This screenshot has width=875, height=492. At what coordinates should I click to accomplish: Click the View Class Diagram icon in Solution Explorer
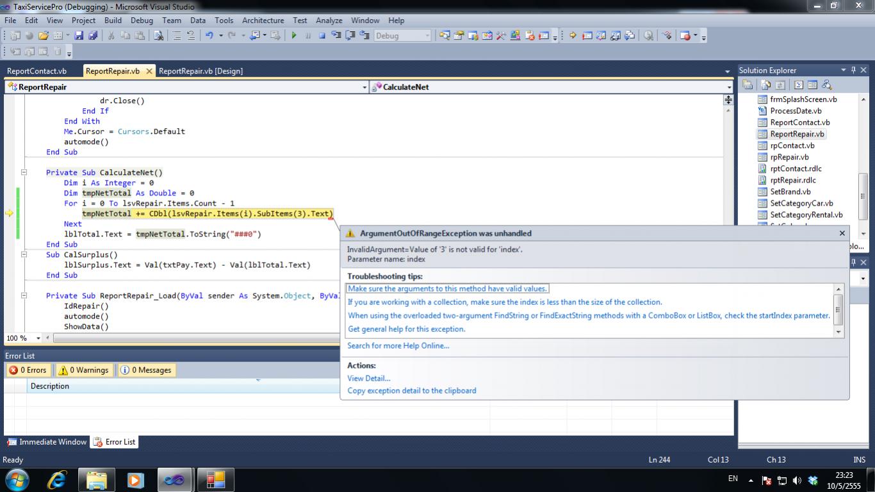(827, 85)
